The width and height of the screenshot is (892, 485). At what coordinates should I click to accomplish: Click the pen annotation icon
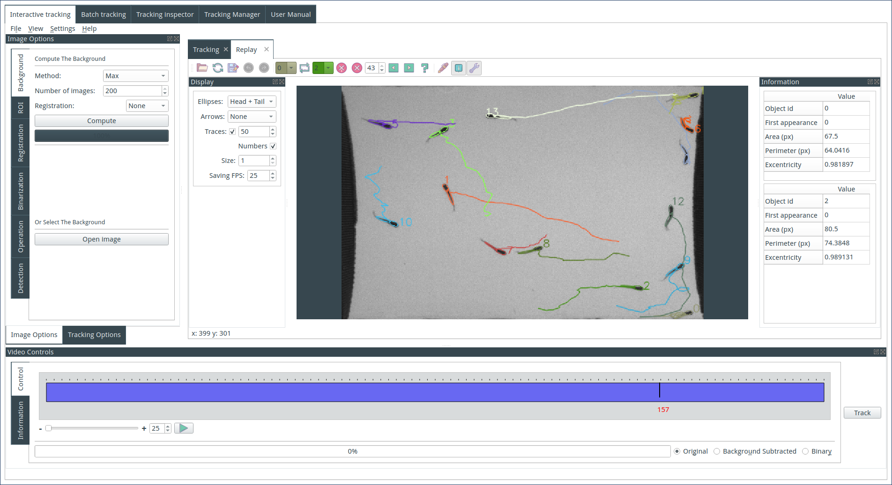[x=443, y=68]
